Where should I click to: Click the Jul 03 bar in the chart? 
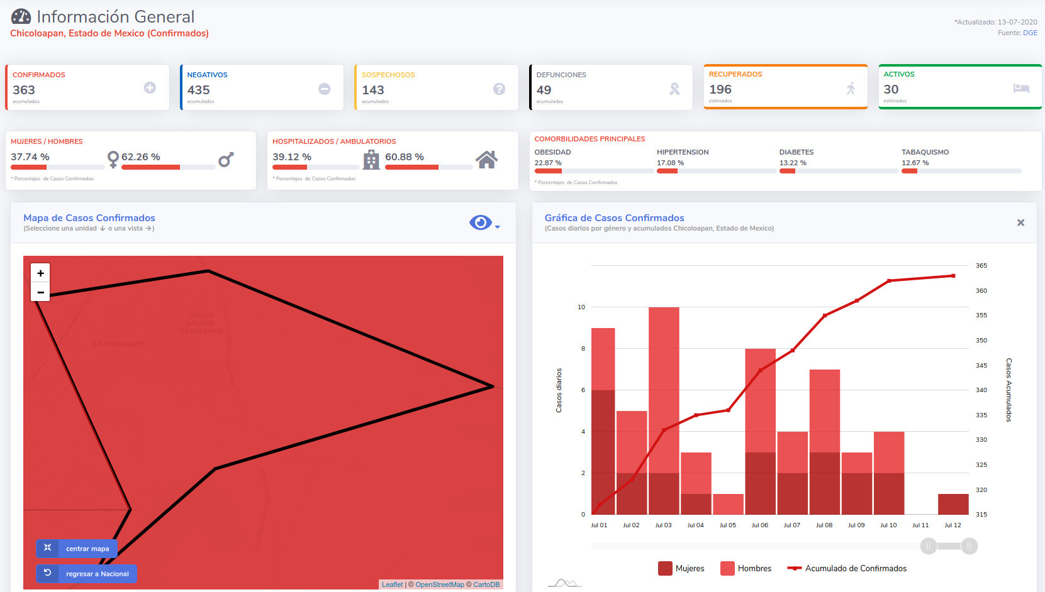tap(664, 411)
